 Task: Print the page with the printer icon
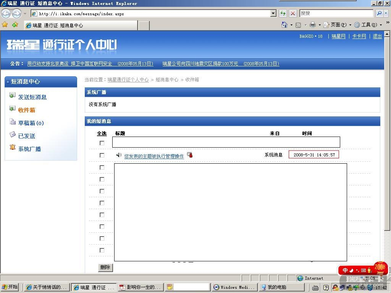click(312, 25)
